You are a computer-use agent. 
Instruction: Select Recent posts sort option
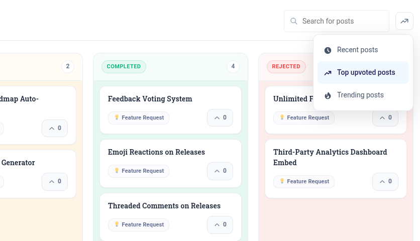[363, 50]
